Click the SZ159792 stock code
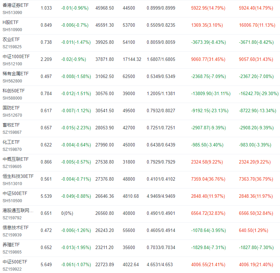The width and height of the screenshot is (280, 273). tap(12, 218)
